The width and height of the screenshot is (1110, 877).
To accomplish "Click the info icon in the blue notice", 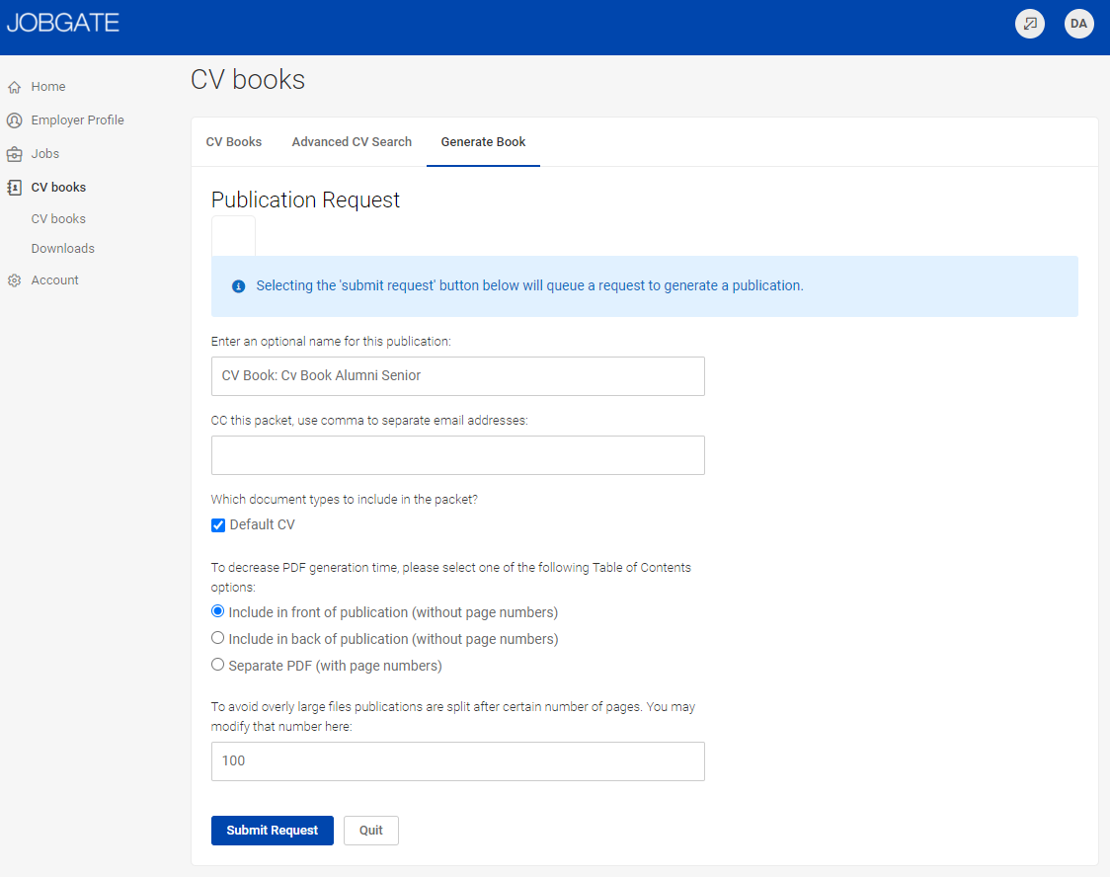I will click(x=239, y=286).
